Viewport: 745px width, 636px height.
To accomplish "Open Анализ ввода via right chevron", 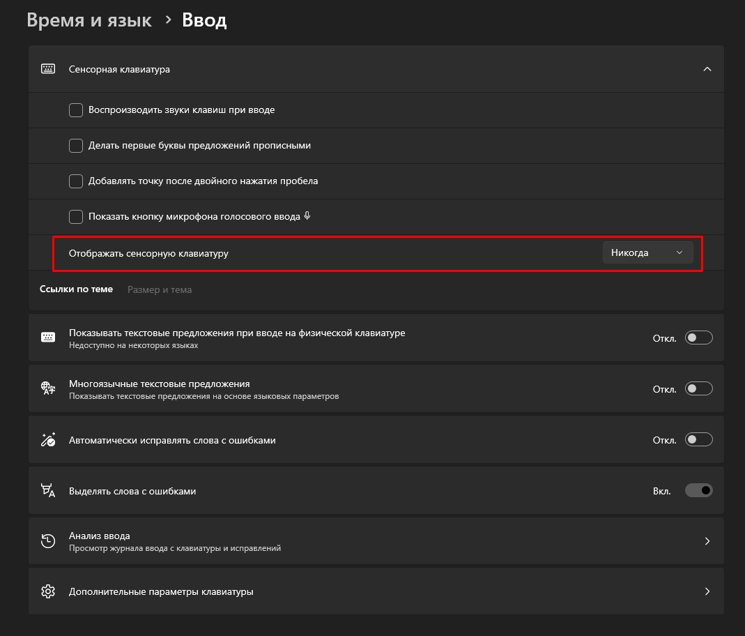I will click(707, 541).
